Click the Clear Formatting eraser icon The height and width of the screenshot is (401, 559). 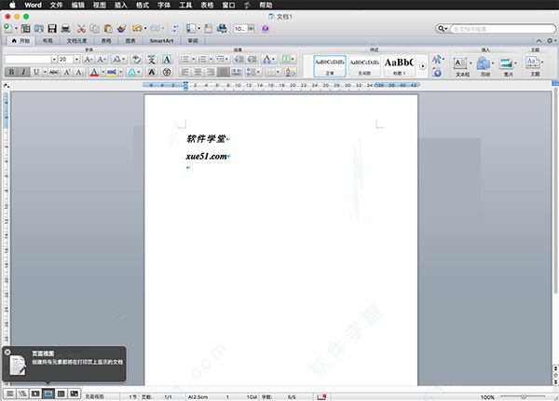coord(136,60)
